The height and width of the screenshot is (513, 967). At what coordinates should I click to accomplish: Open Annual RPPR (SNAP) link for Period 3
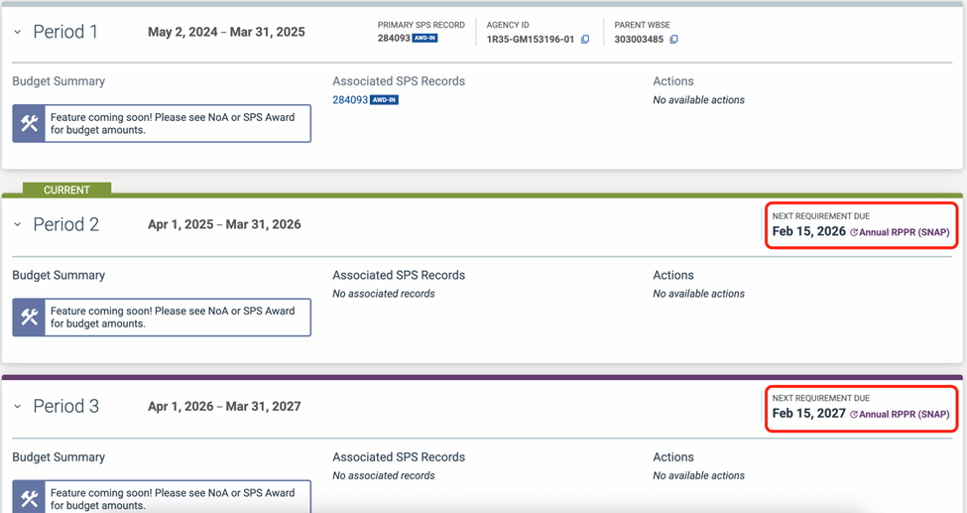click(904, 415)
